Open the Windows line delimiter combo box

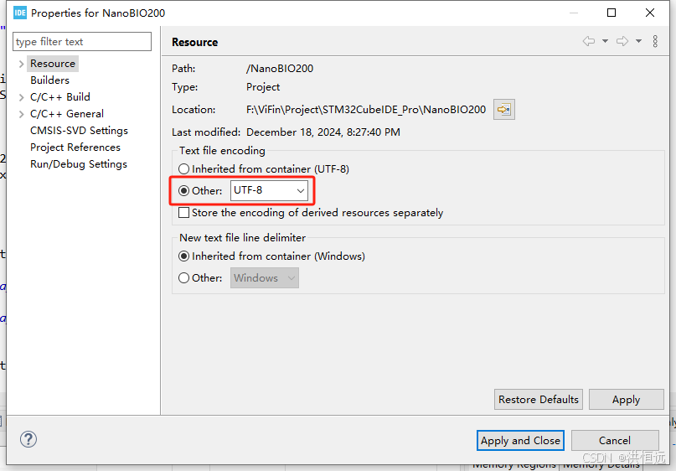(264, 277)
